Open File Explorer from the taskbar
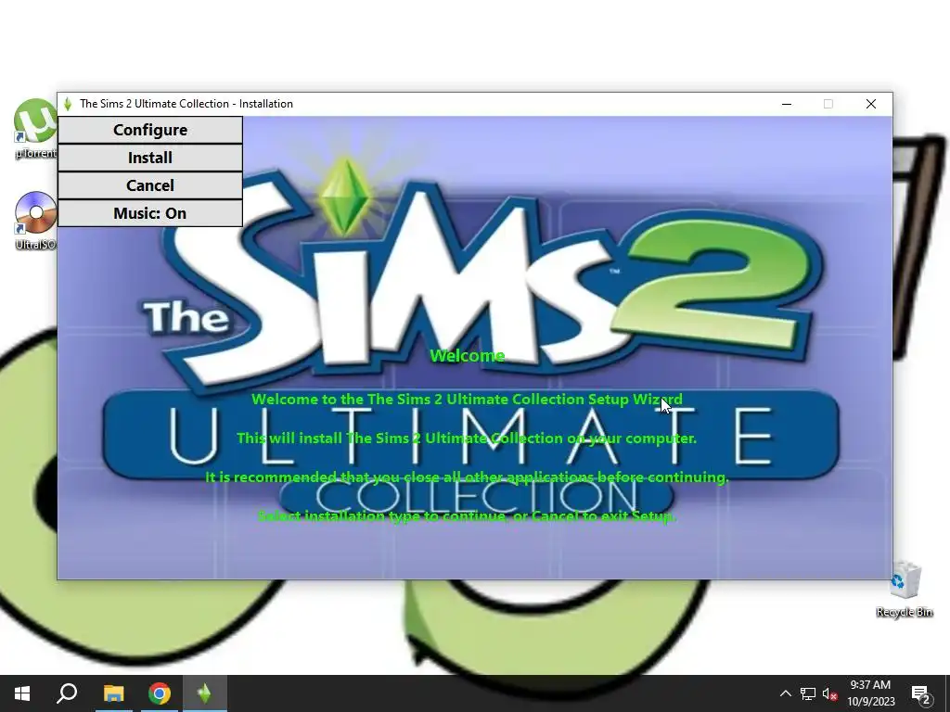This screenshot has height=712, width=950. (113, 693)
